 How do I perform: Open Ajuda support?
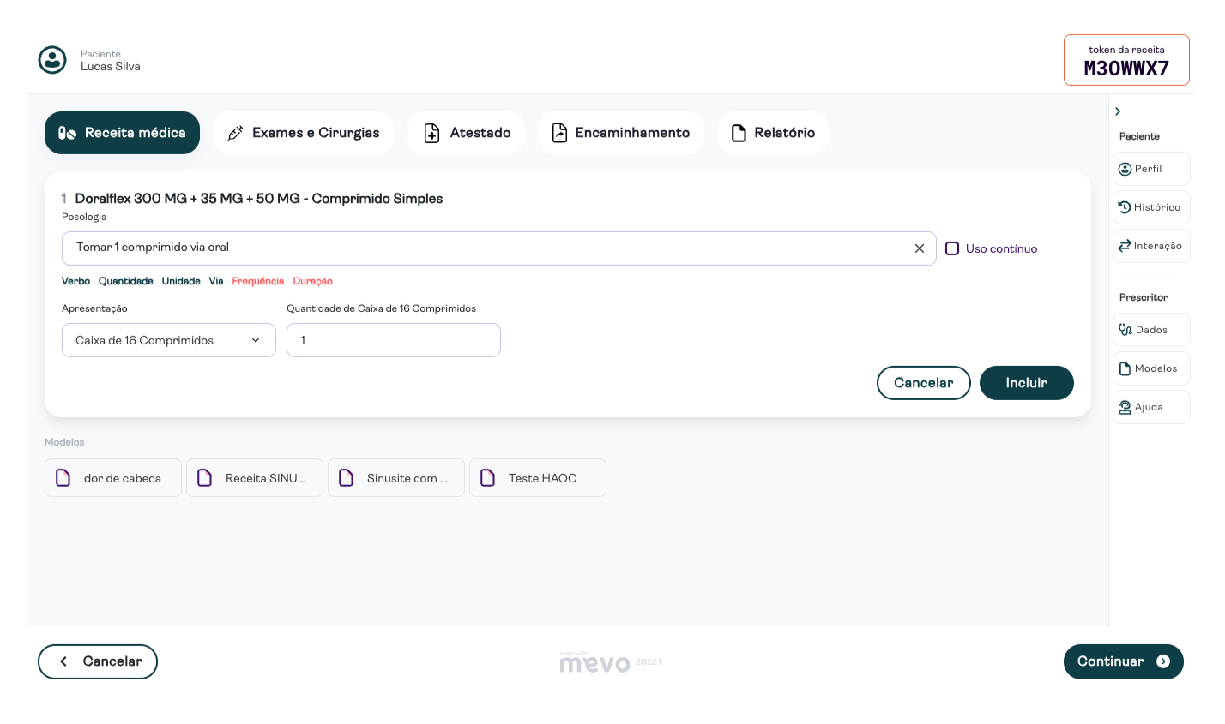click(1150, 407)
